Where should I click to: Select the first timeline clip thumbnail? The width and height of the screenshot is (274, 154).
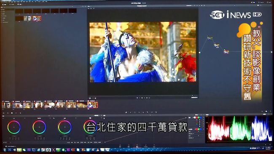click(7, 105)
